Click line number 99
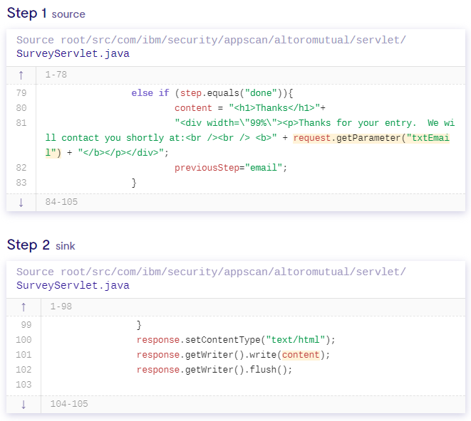 pos(26,325)
